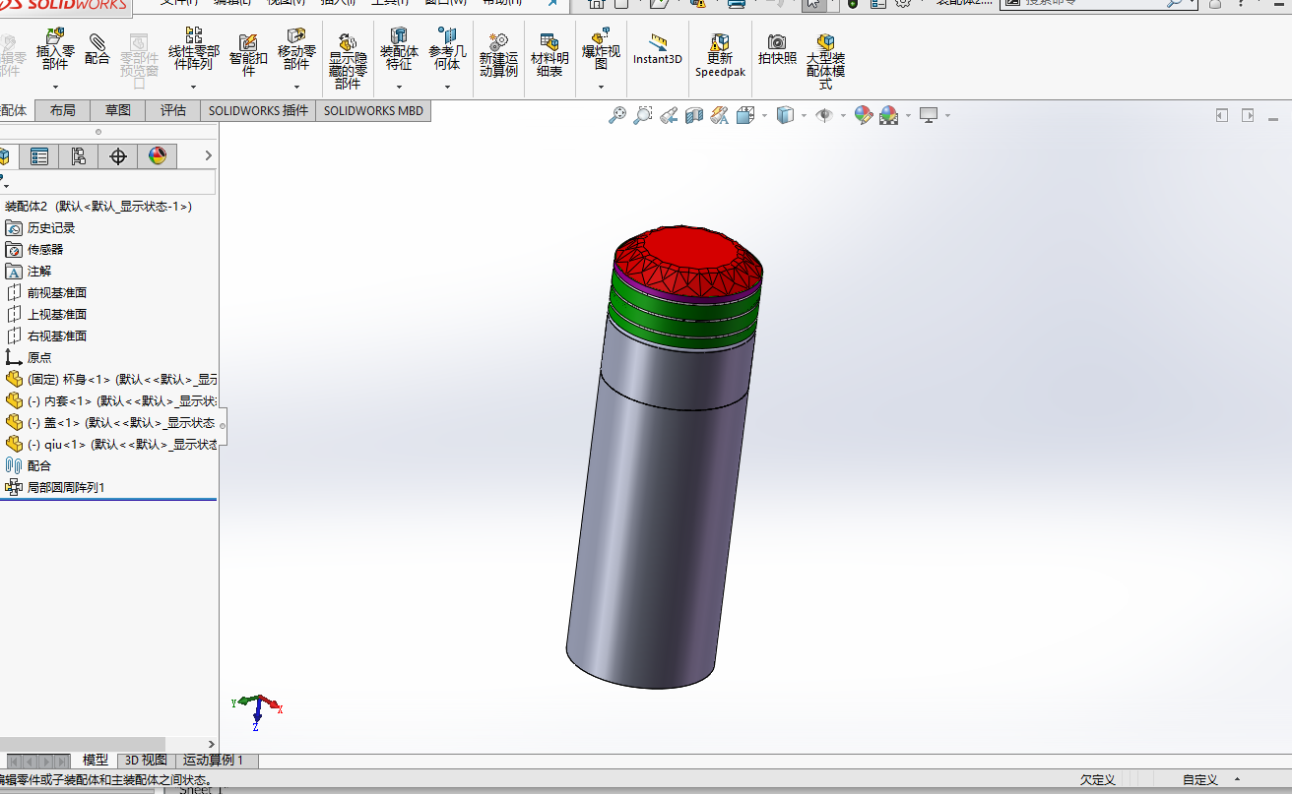The image size is (1292, 794).
Task: Open the ConfigurationManager tab icon
Action: (79, 155)
